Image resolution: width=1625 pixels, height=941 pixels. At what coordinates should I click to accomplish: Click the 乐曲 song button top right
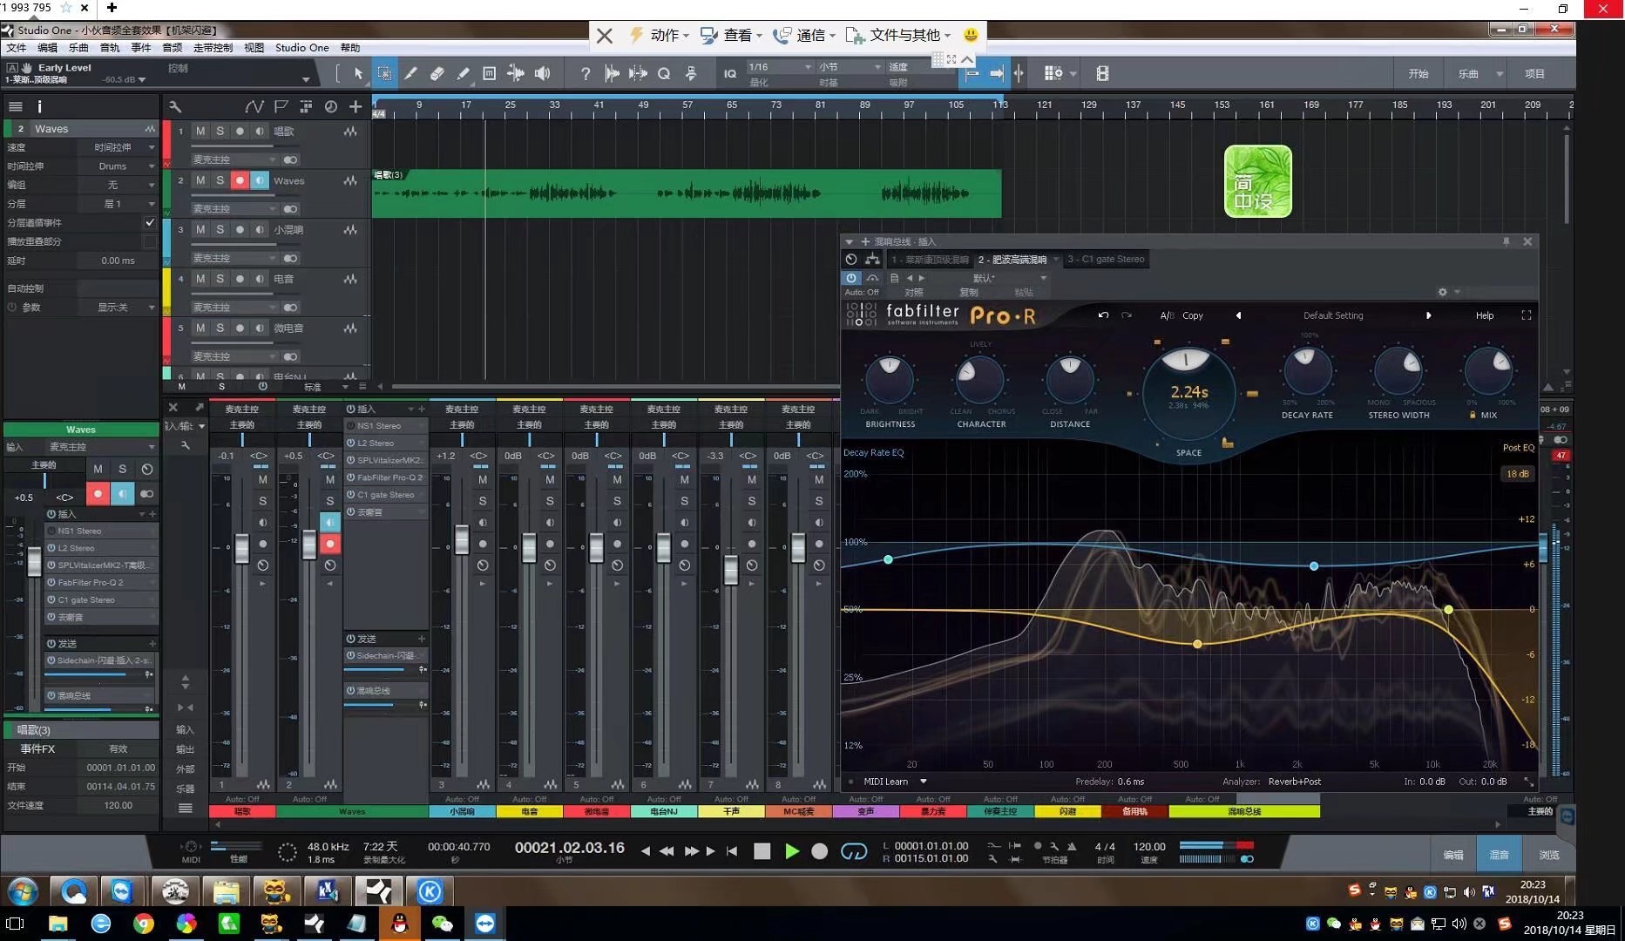(x=1468, y=74)
